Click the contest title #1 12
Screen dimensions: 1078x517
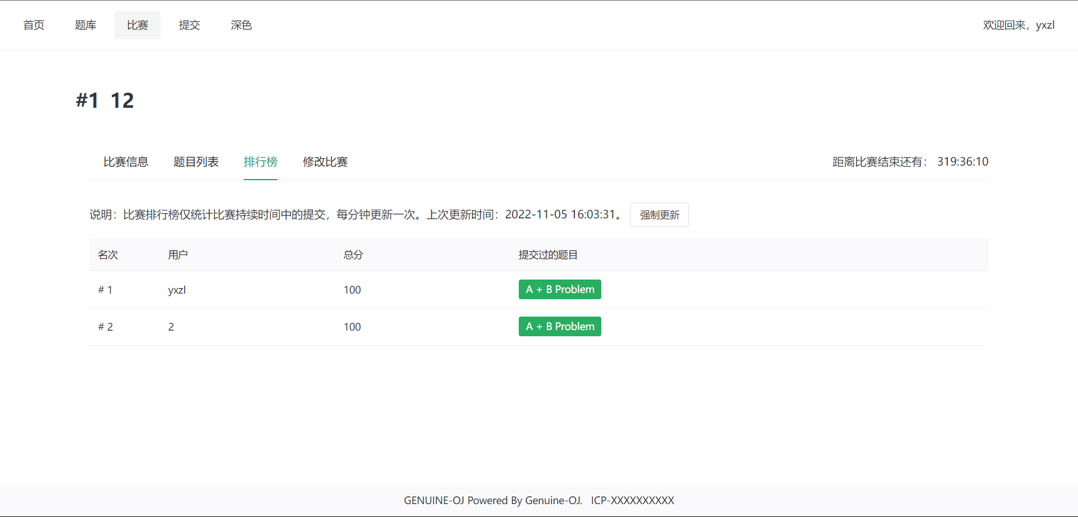tap(105, 100)
